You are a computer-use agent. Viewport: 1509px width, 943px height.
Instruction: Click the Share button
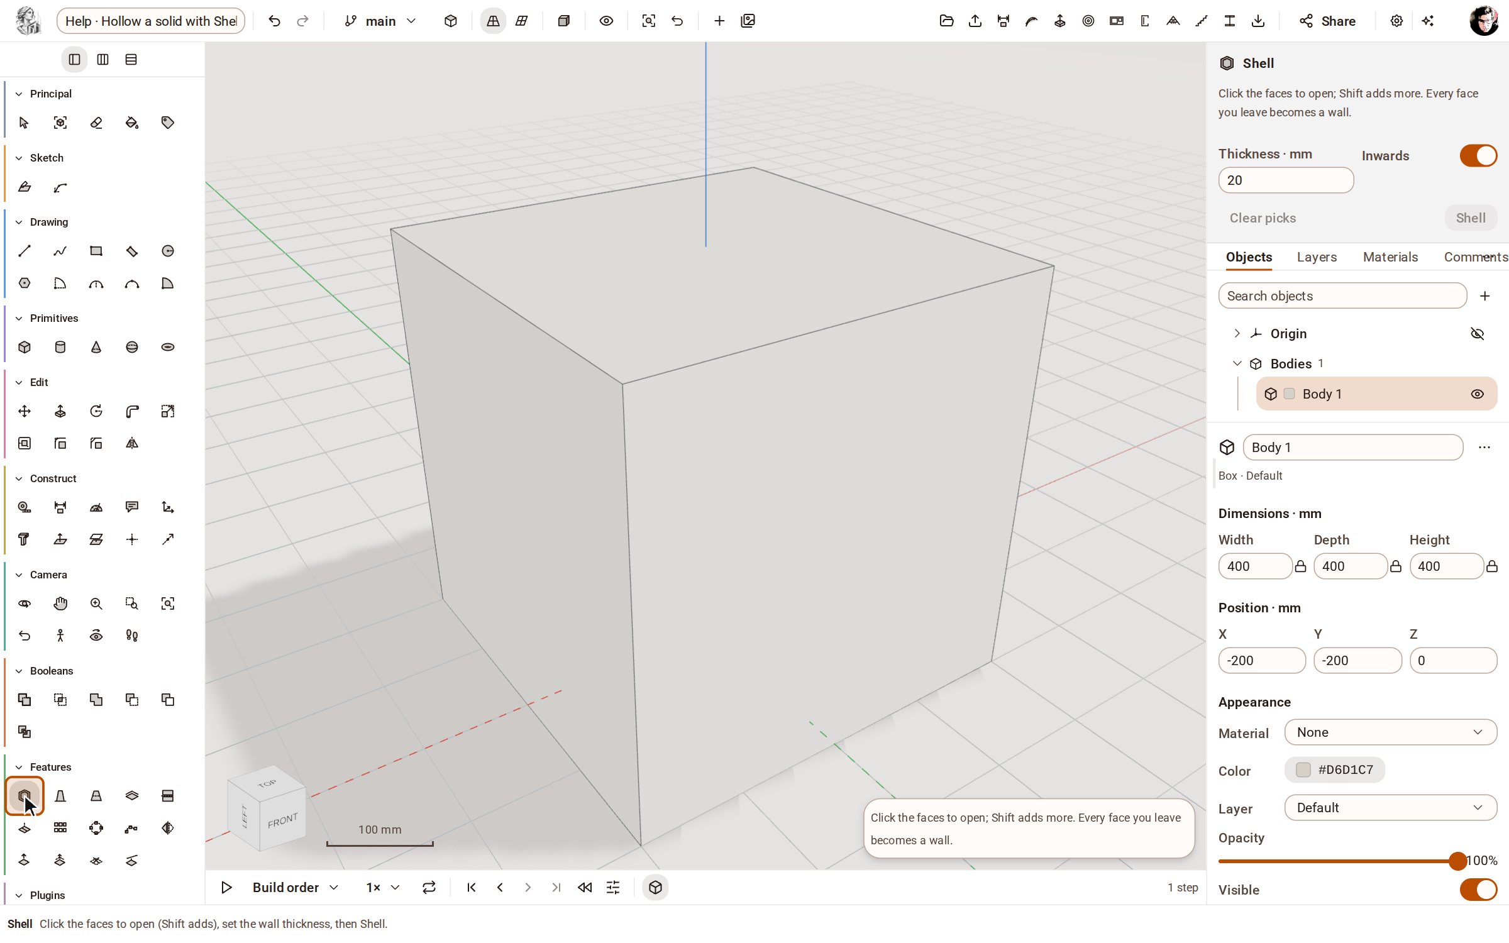(1327, 21)
